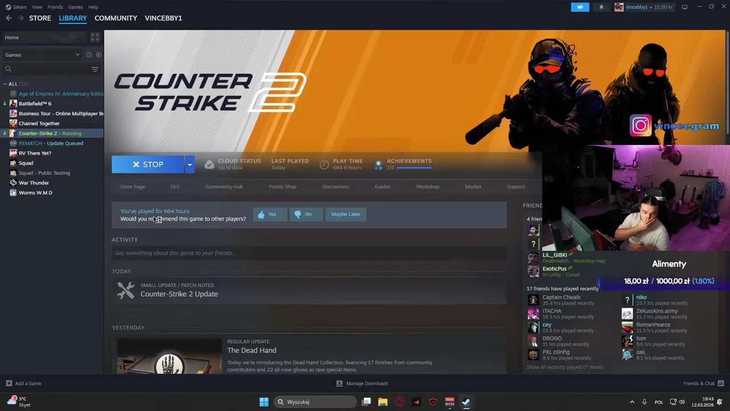Select REMATCH - Update Queued entry

click(x=51, y=143)
